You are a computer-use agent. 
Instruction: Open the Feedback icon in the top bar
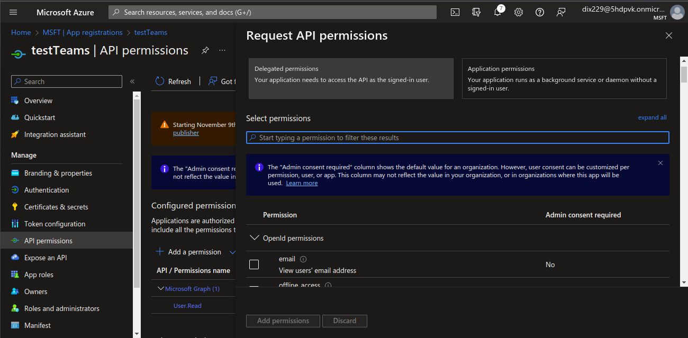pyautogui.click(x=561, y=12)
